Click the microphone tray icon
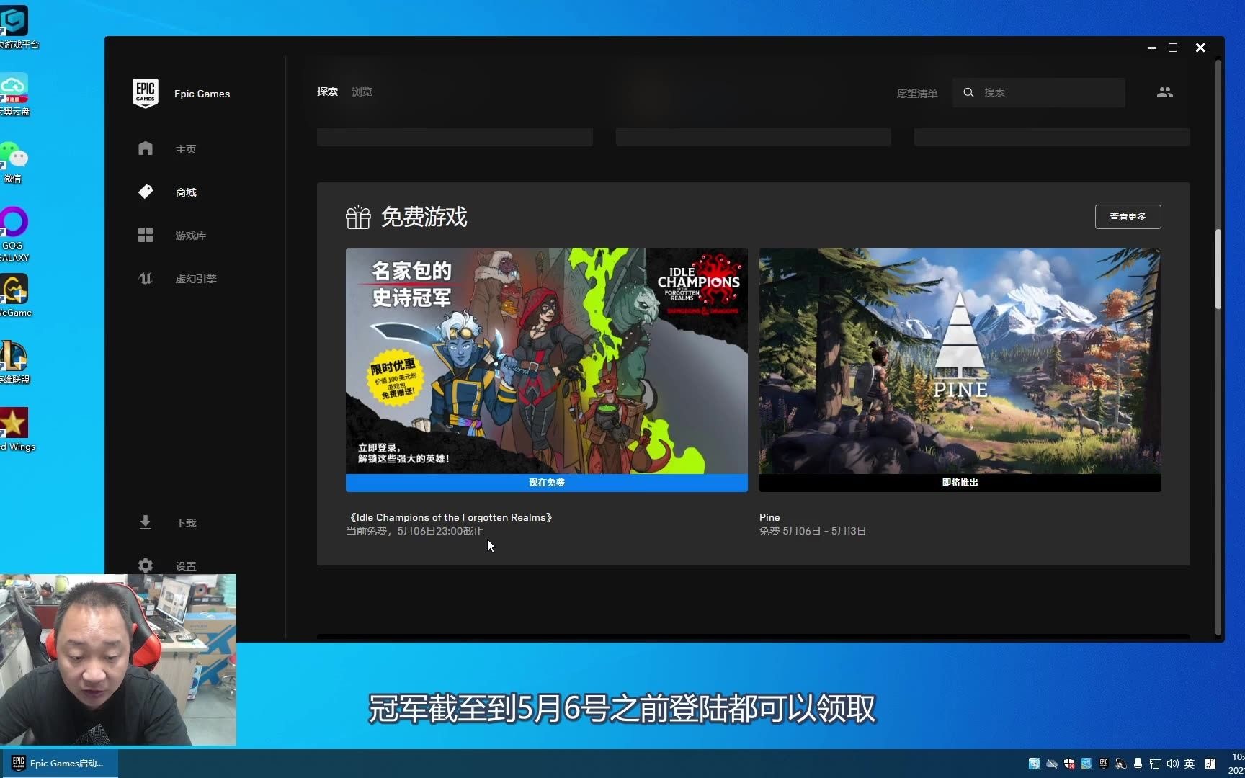This screenshot has width=1245, height=778. pyautogui.click(x=1138, y=764)
